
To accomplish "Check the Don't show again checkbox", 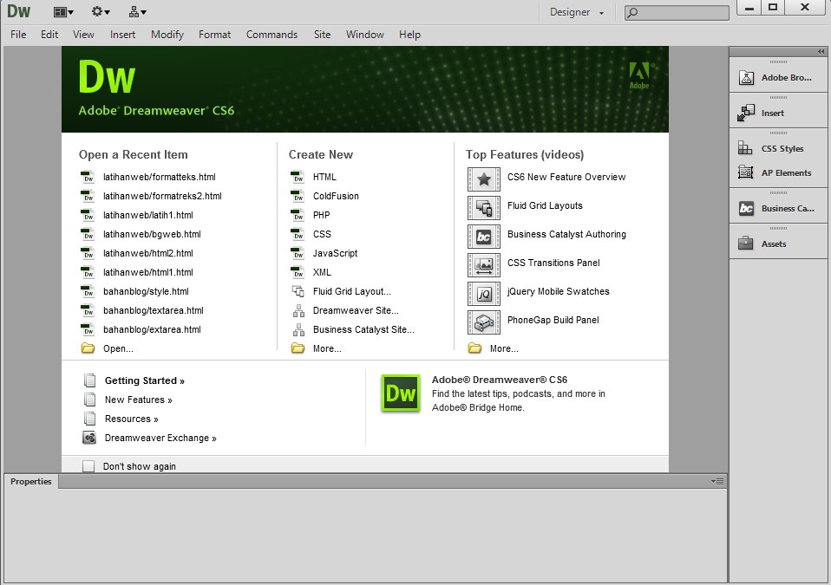I will [x=88, y=466].
